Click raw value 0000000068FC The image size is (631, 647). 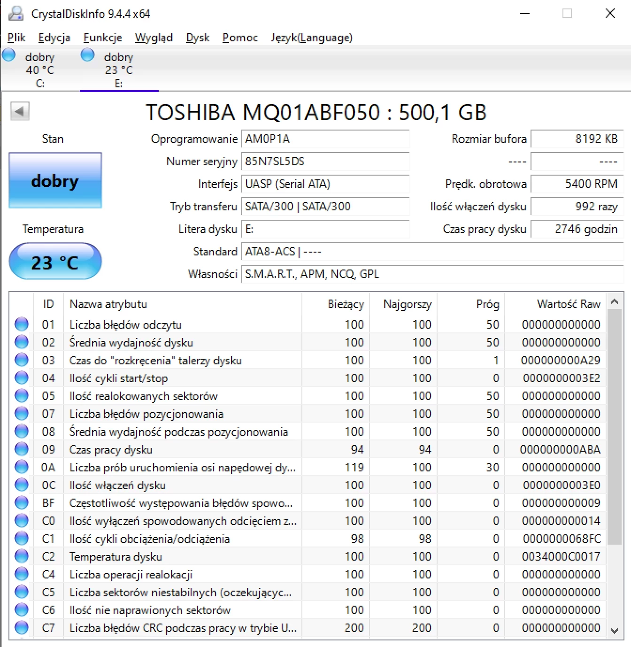pyautogui.click(x=562, y=539)
